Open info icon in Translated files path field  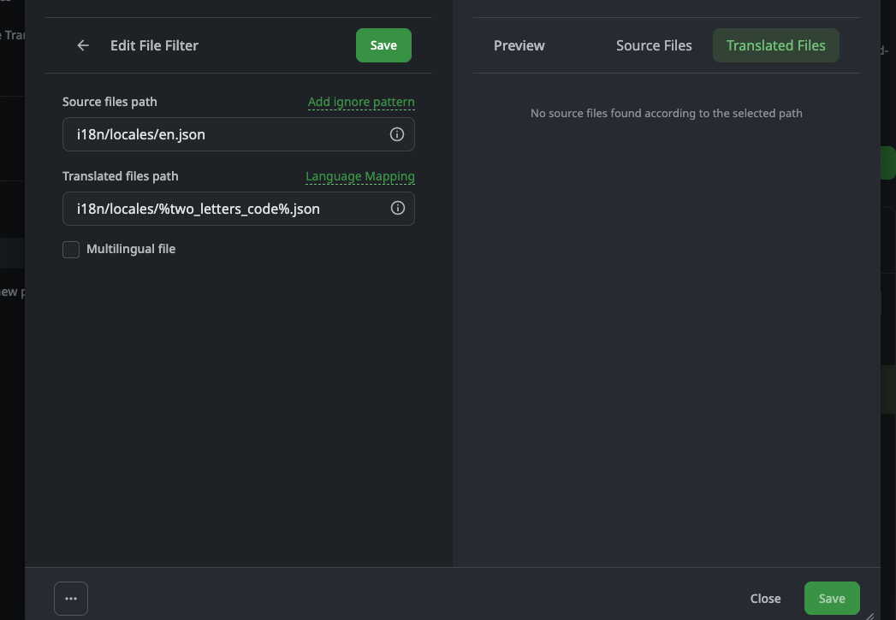tap(398, 209)
